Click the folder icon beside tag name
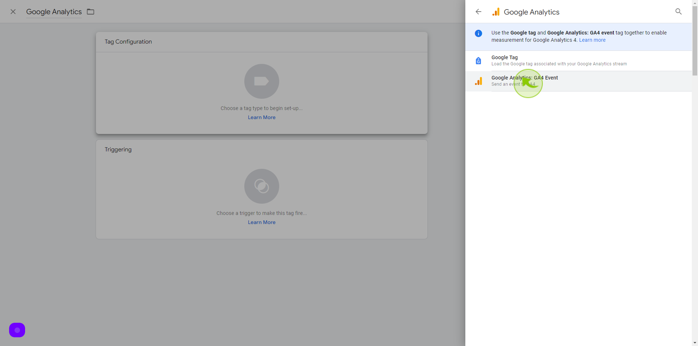This screenshot has height=346, width=698. click(x=91, y=12)
